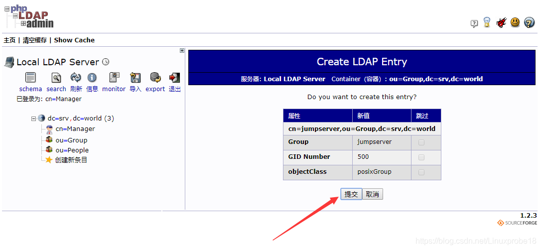
Task: Click the Group attribute label
Action: tap(298, 142)
